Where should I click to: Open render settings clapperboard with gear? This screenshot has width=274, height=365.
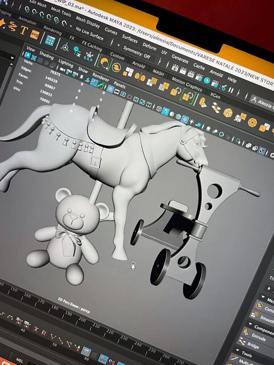pos(199,77)
